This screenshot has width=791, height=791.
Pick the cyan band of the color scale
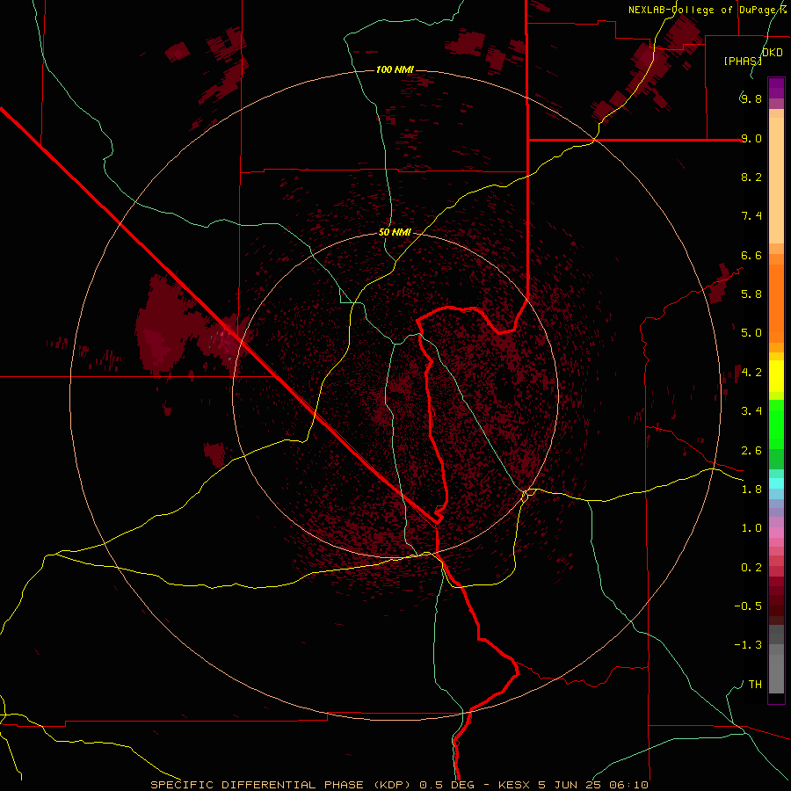[x=776, y=483]
